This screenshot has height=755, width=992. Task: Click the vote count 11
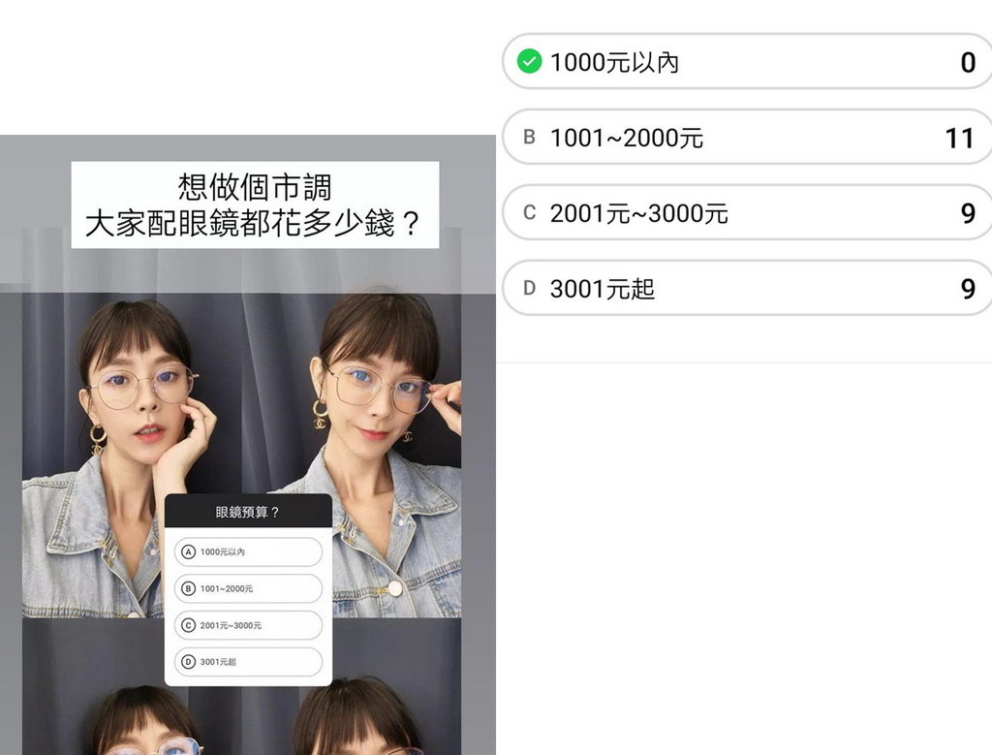coord(959,138)
